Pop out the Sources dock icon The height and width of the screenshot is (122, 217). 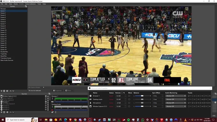coord(49,94)
